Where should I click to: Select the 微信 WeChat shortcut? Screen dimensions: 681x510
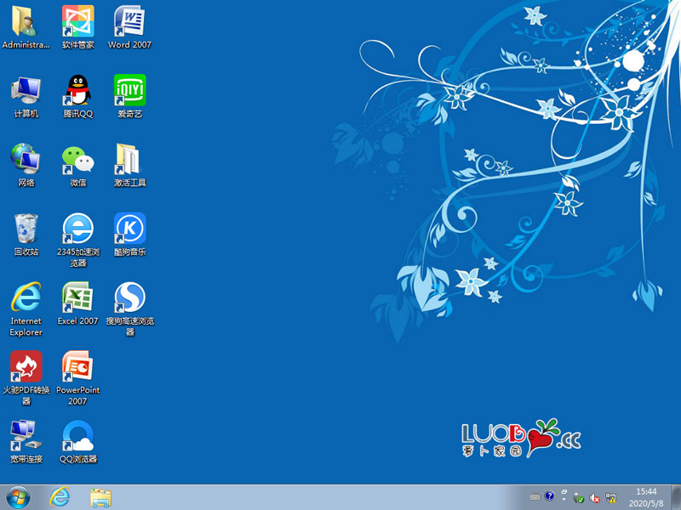click(77, 159)
